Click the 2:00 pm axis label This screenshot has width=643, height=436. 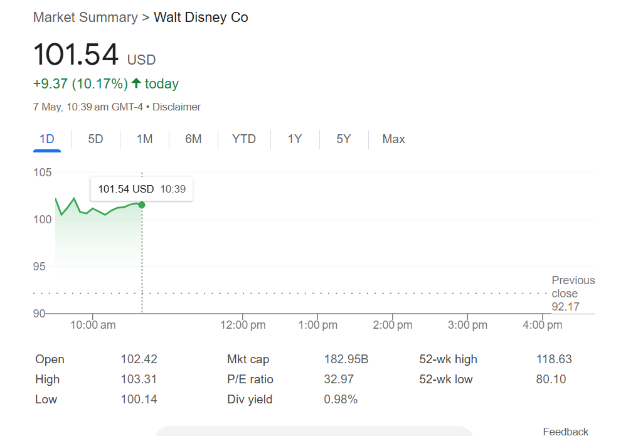[393, 325]
